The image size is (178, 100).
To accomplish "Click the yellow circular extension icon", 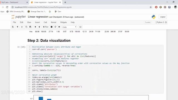I will pos(160,7).
